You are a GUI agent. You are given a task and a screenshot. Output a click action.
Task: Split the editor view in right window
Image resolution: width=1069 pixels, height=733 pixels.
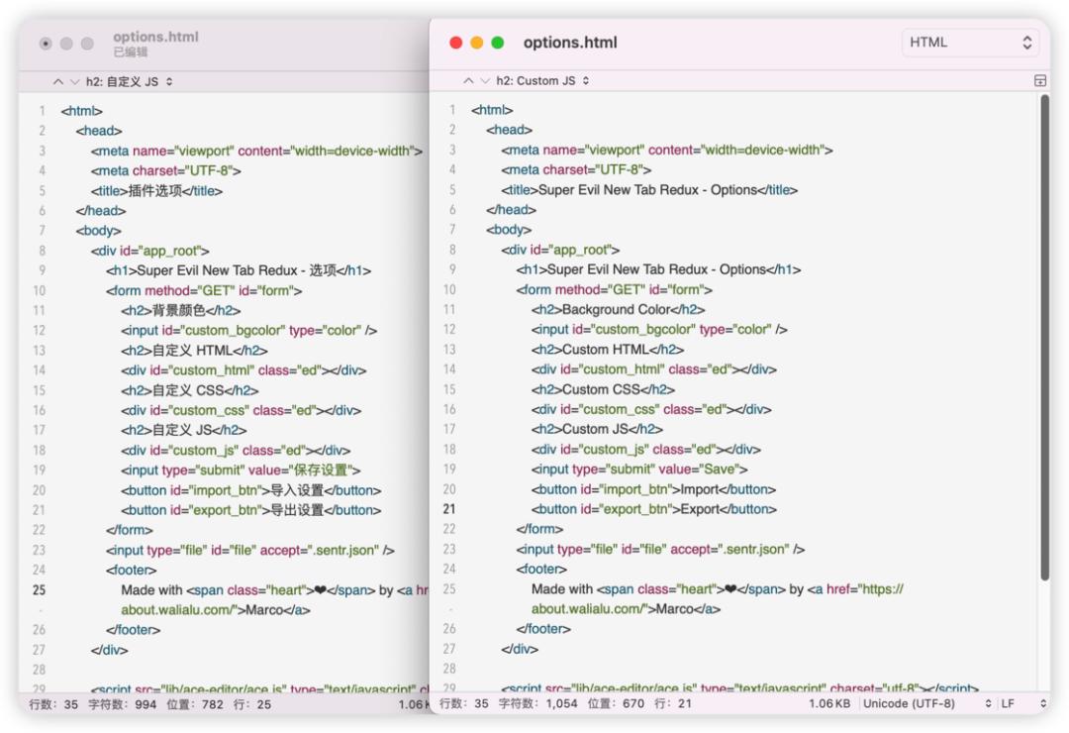coord(1039,81)
